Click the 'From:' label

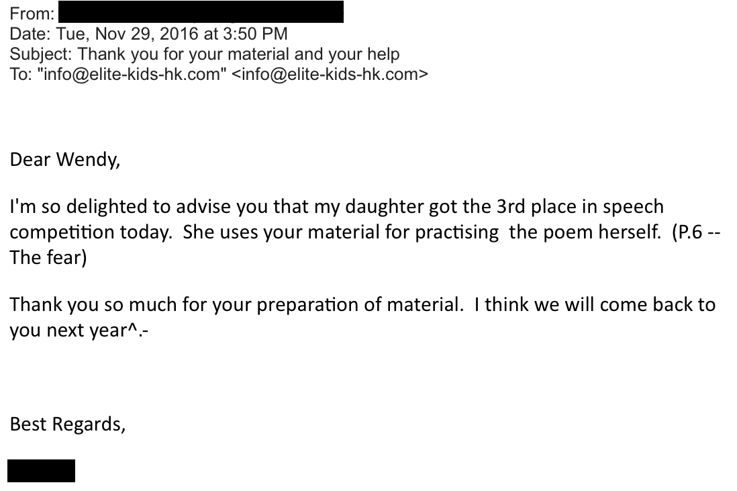32,13
